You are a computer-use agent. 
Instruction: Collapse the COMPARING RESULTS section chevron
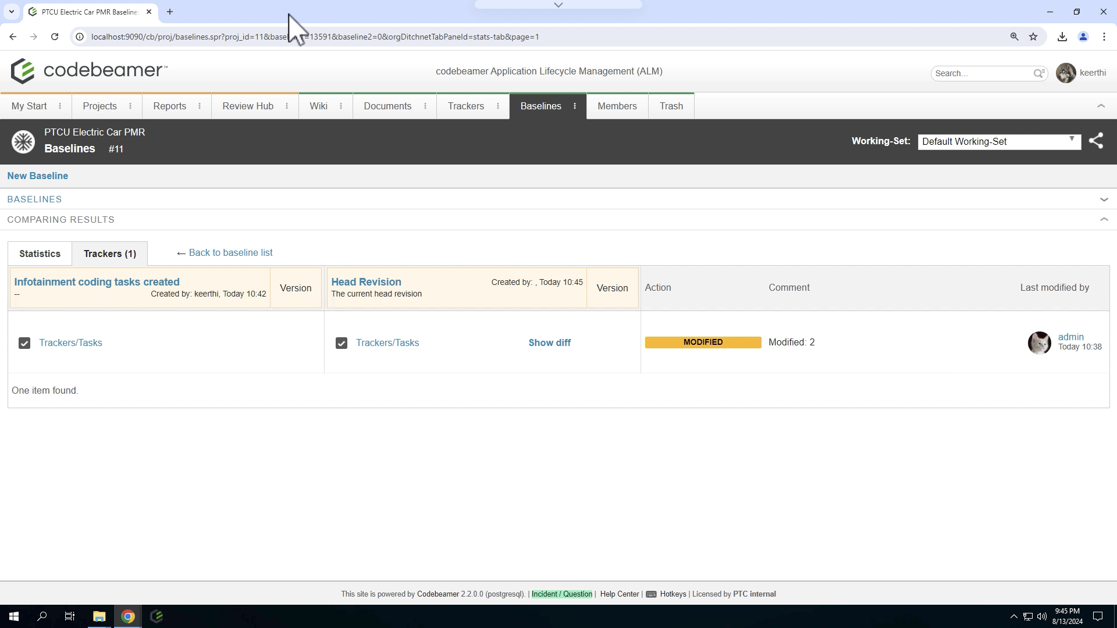coord(1104,219)
